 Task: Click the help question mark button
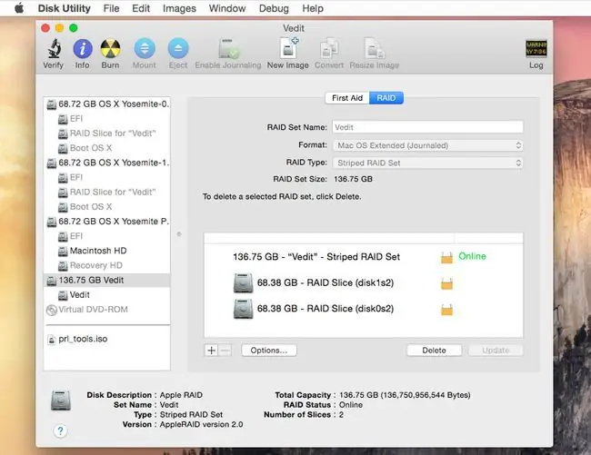60,430
